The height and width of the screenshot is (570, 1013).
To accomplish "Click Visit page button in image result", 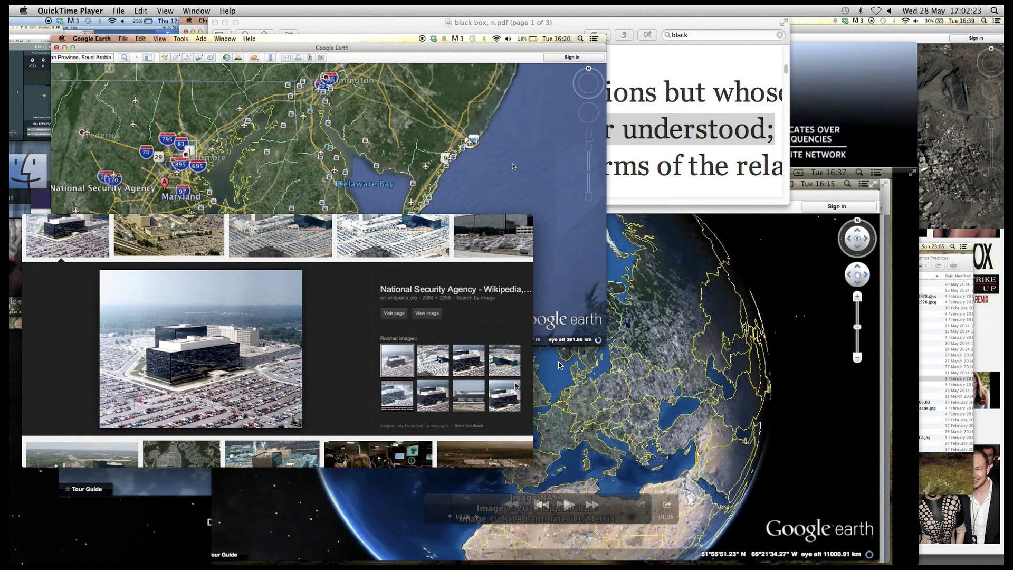I will coord(394,313).
